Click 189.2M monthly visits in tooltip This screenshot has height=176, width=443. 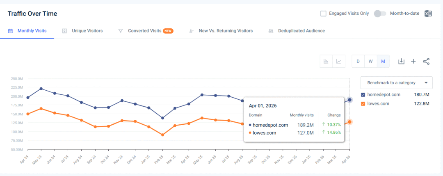pyautogui.click(x=306, y=125)
